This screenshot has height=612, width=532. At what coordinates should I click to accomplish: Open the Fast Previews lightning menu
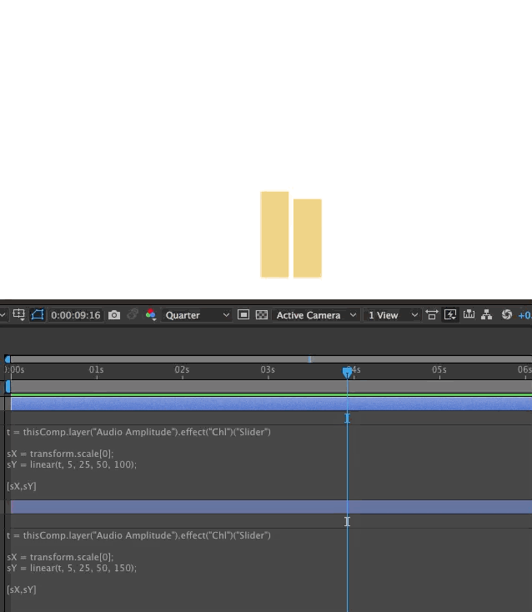(x=450, y=314)
